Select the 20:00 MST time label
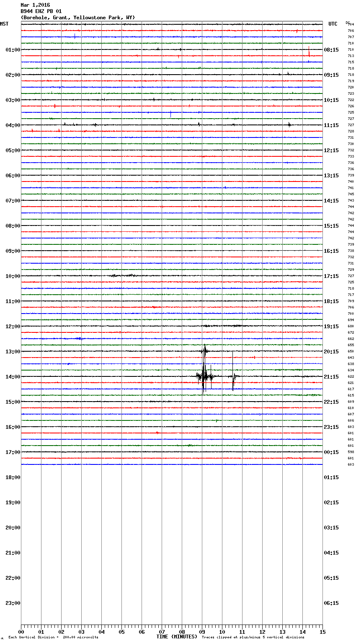356x643 pixels. [x=13, y=528]
